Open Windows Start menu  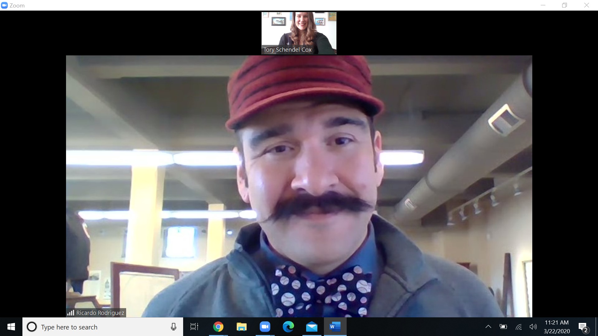11,327
